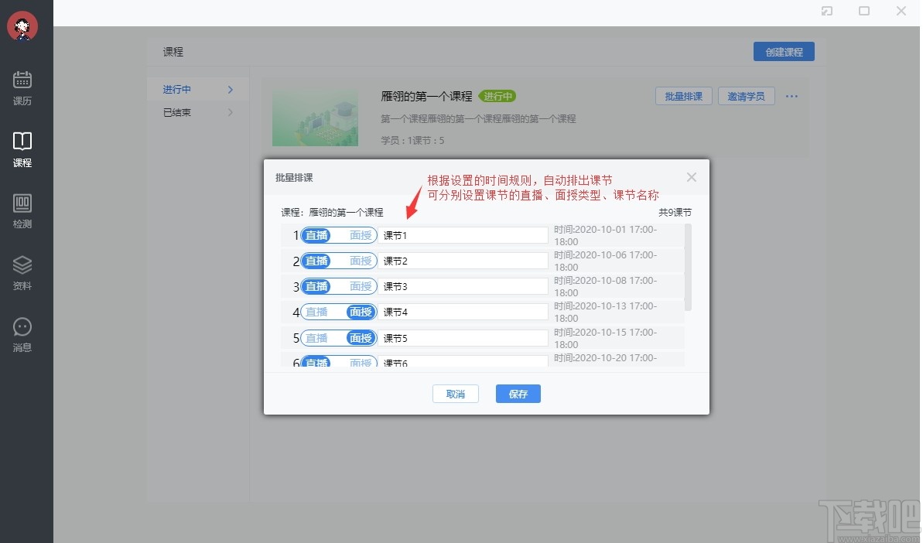The image size is (923, 543).
Task: Open the 检测 (detection) sidebar icon
Action: (22, 209)
